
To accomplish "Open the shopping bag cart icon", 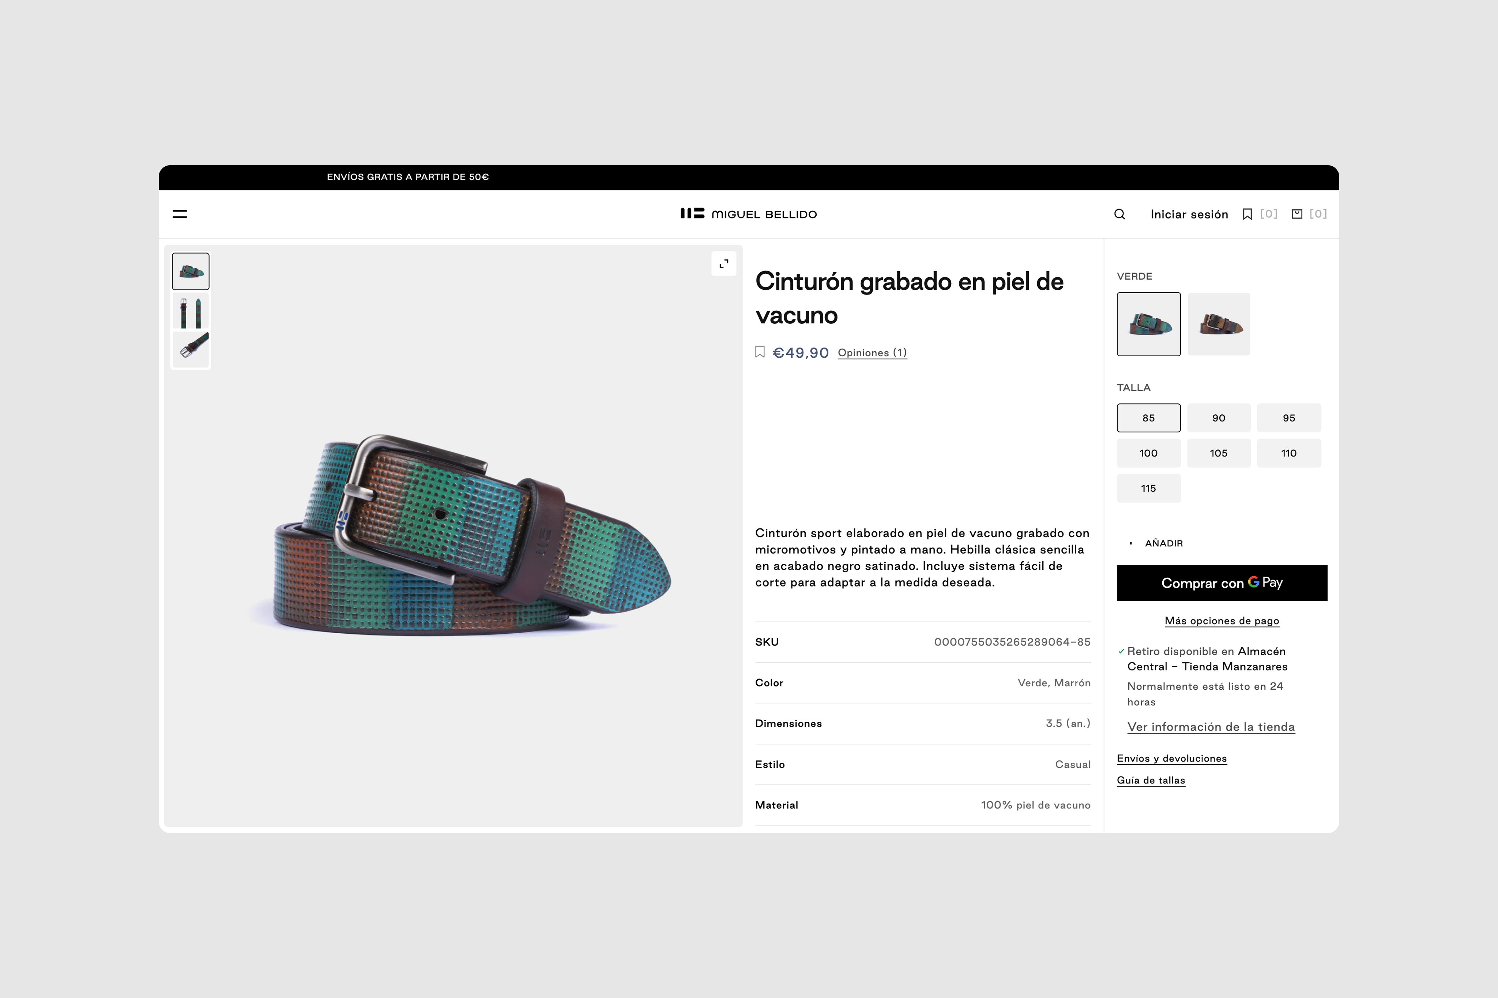I will [1297, 214].
